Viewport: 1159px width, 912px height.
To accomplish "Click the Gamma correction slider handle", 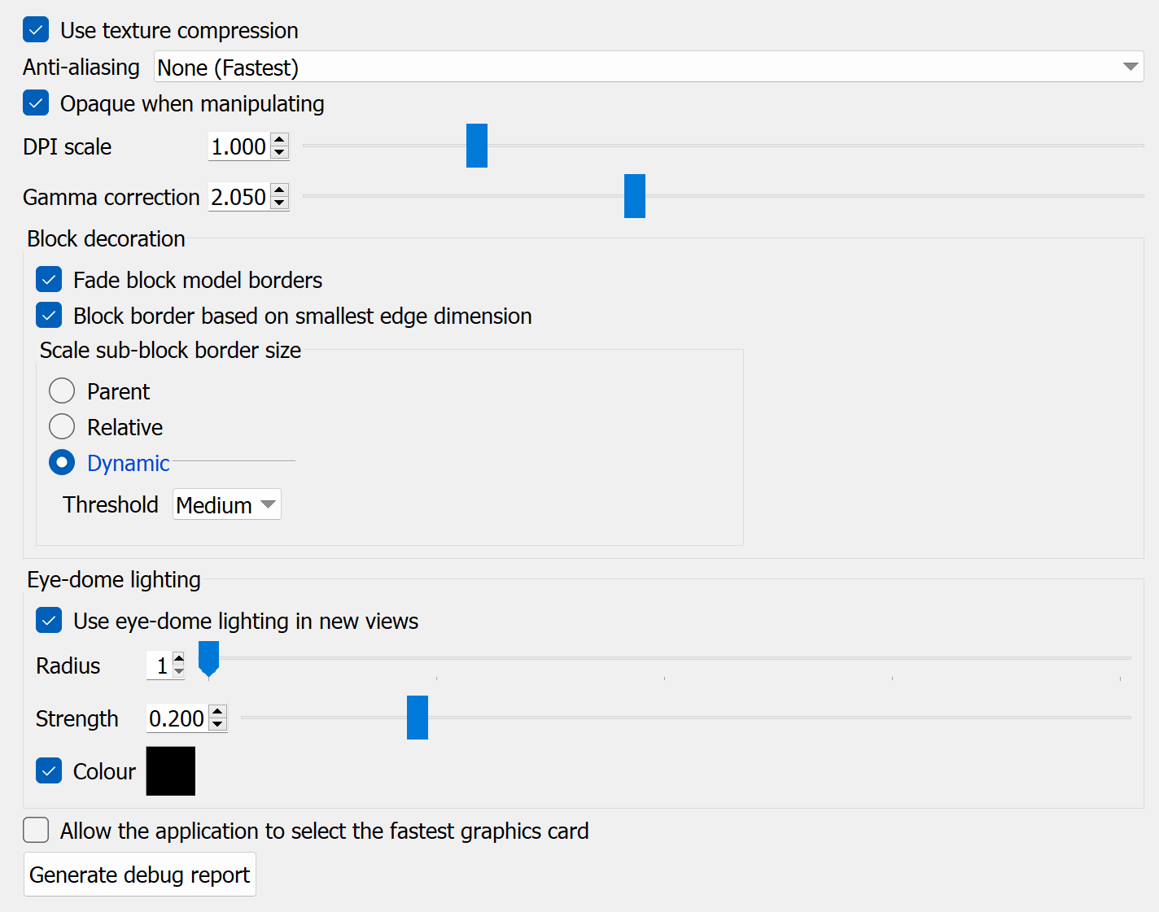I will (x=635, y=196).
